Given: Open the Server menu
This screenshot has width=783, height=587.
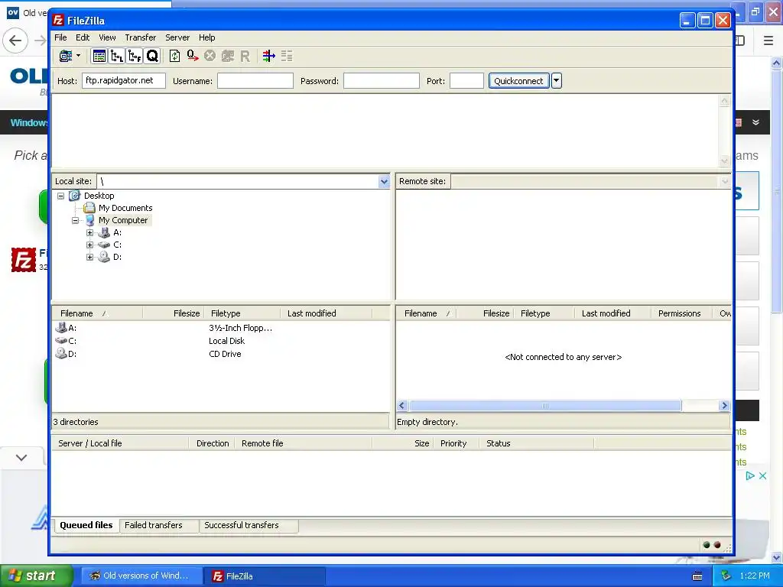Looking at the screenshot, I should [x=177, y=37].
